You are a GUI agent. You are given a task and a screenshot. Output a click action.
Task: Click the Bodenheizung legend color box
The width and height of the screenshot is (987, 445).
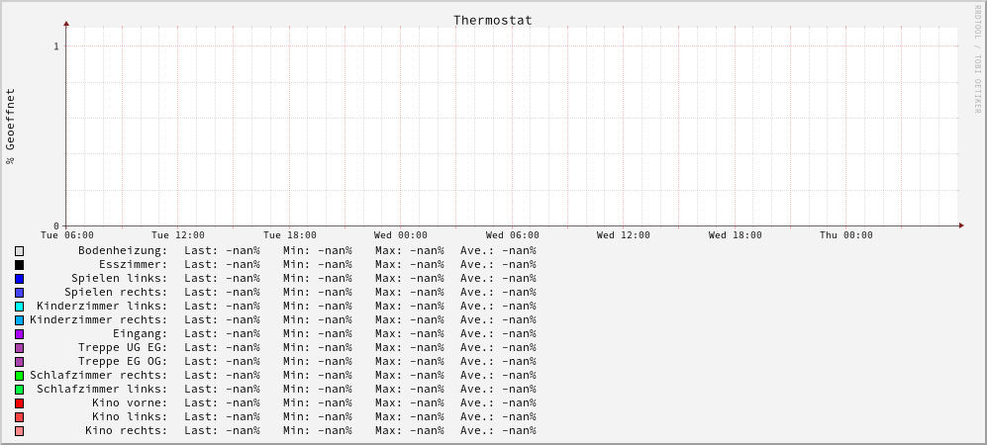tap(19, 251)
